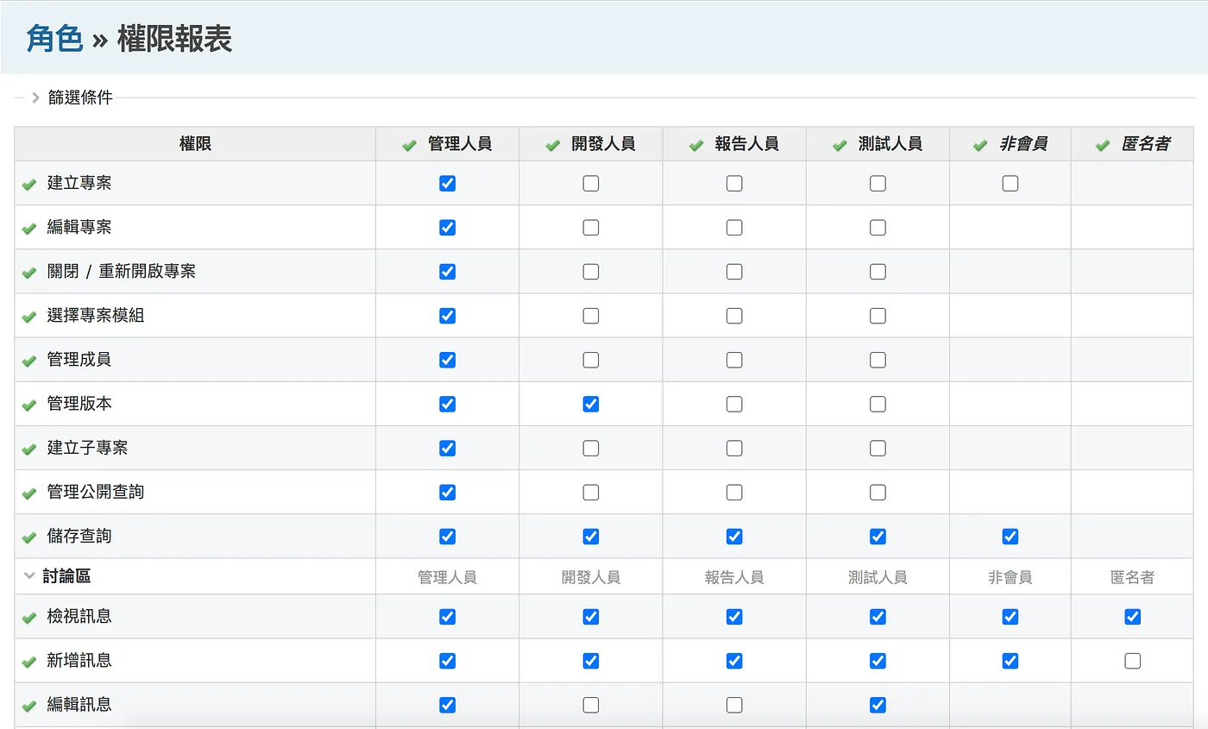Click the check icon in 開發人員 column header

[553, 145]
